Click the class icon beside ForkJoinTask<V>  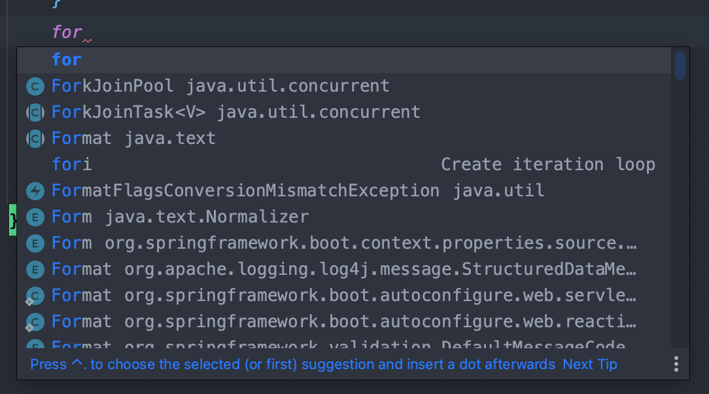click(35, 111)
